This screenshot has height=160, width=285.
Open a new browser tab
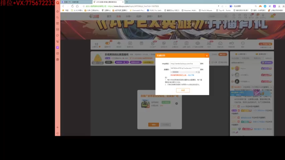[x=127, y=2]
